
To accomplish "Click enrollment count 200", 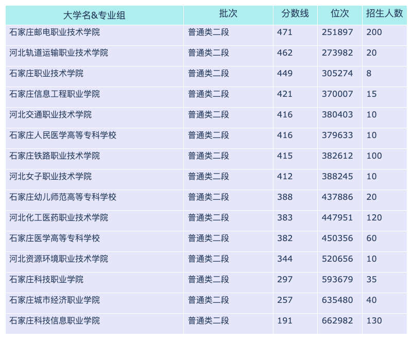I will click(x=374, y=32).
